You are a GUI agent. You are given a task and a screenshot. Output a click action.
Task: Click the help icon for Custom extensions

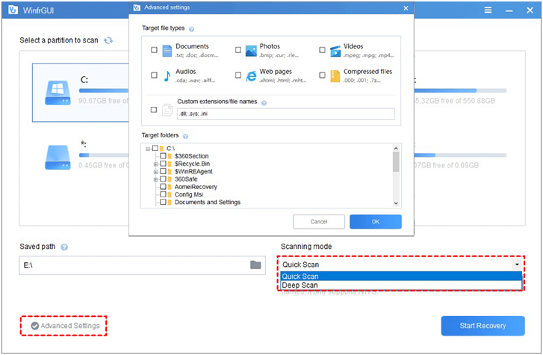[x=264, y=102]
